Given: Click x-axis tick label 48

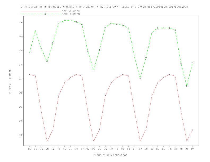Looking at the screenshot, I should coord(123,149).
